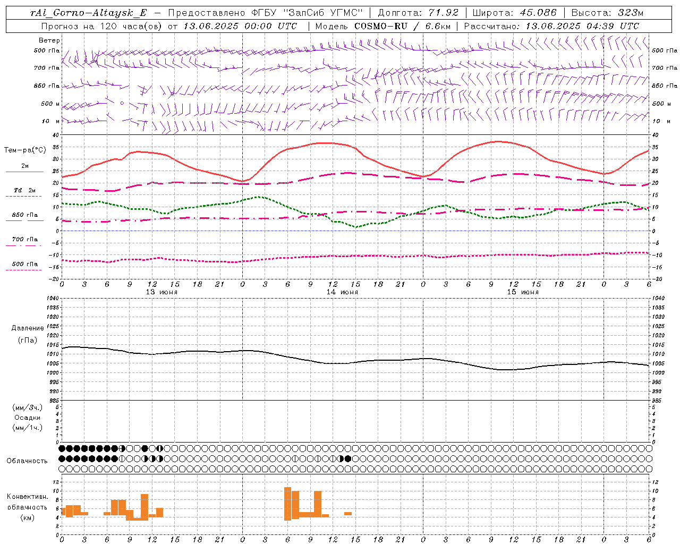Click the longitude value Долгота: 71.92

418,13
